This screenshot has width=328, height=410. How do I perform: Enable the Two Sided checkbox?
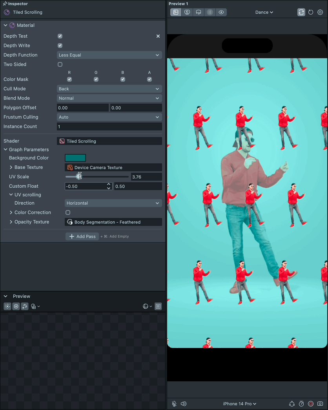point(60,64)
